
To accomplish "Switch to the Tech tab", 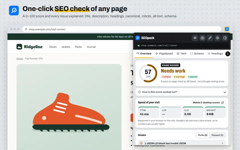I will 181,53.
